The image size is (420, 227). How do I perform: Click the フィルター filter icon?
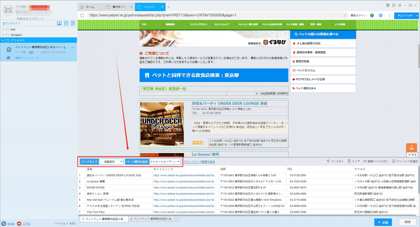tap(328, 161)
